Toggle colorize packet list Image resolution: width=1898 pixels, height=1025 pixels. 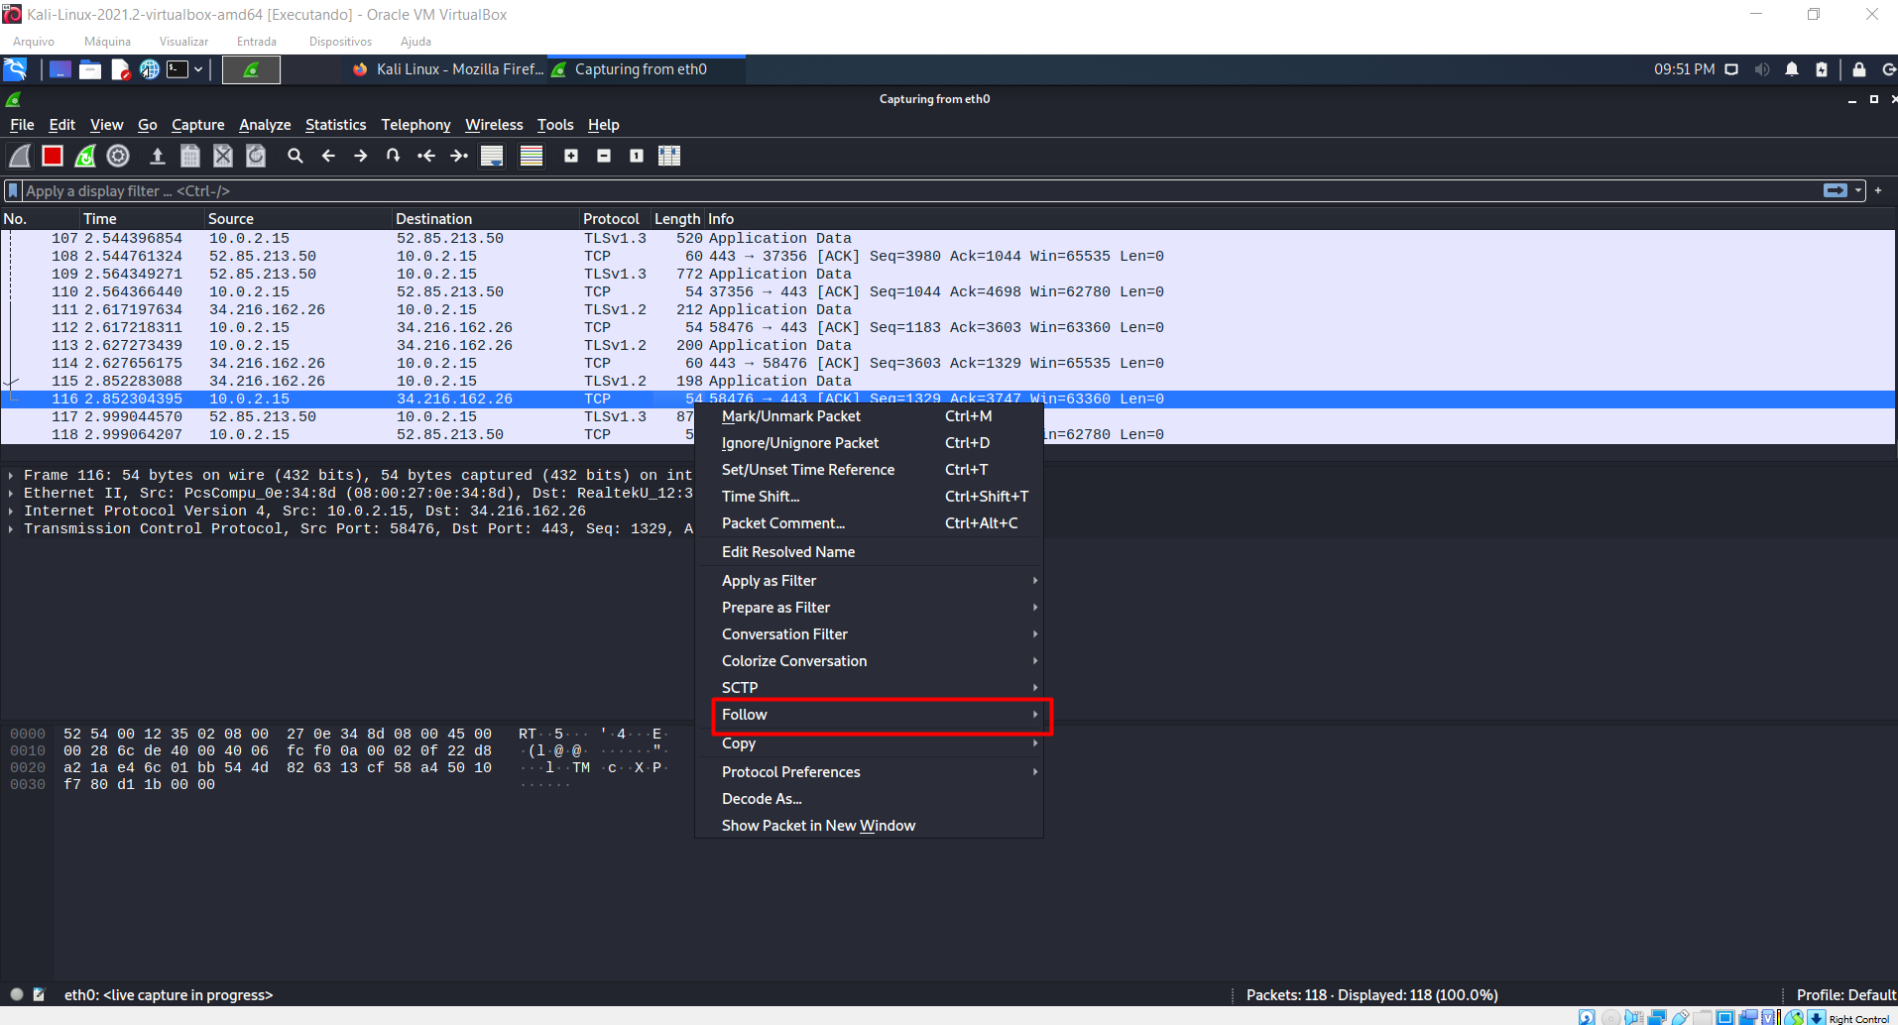coord(531,156)
